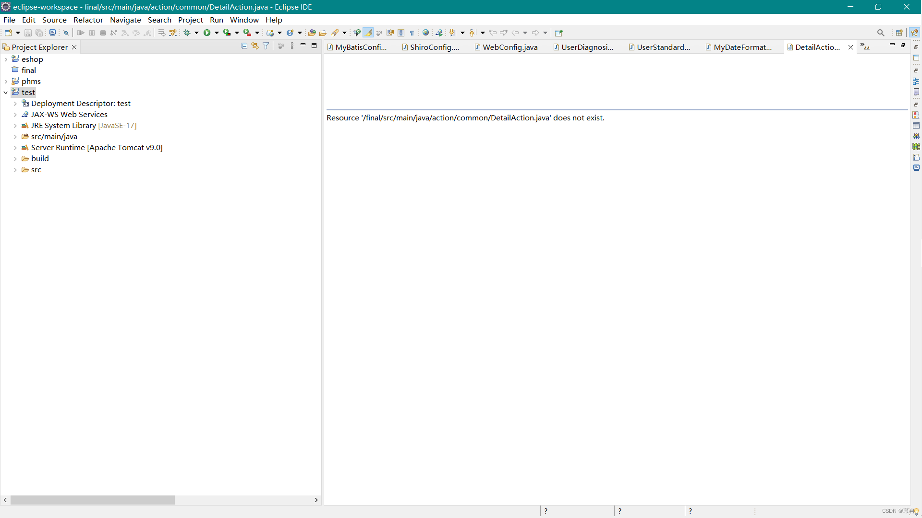Expand the eshop project node
Screen dimensions: 922x518
pos(6,59)
